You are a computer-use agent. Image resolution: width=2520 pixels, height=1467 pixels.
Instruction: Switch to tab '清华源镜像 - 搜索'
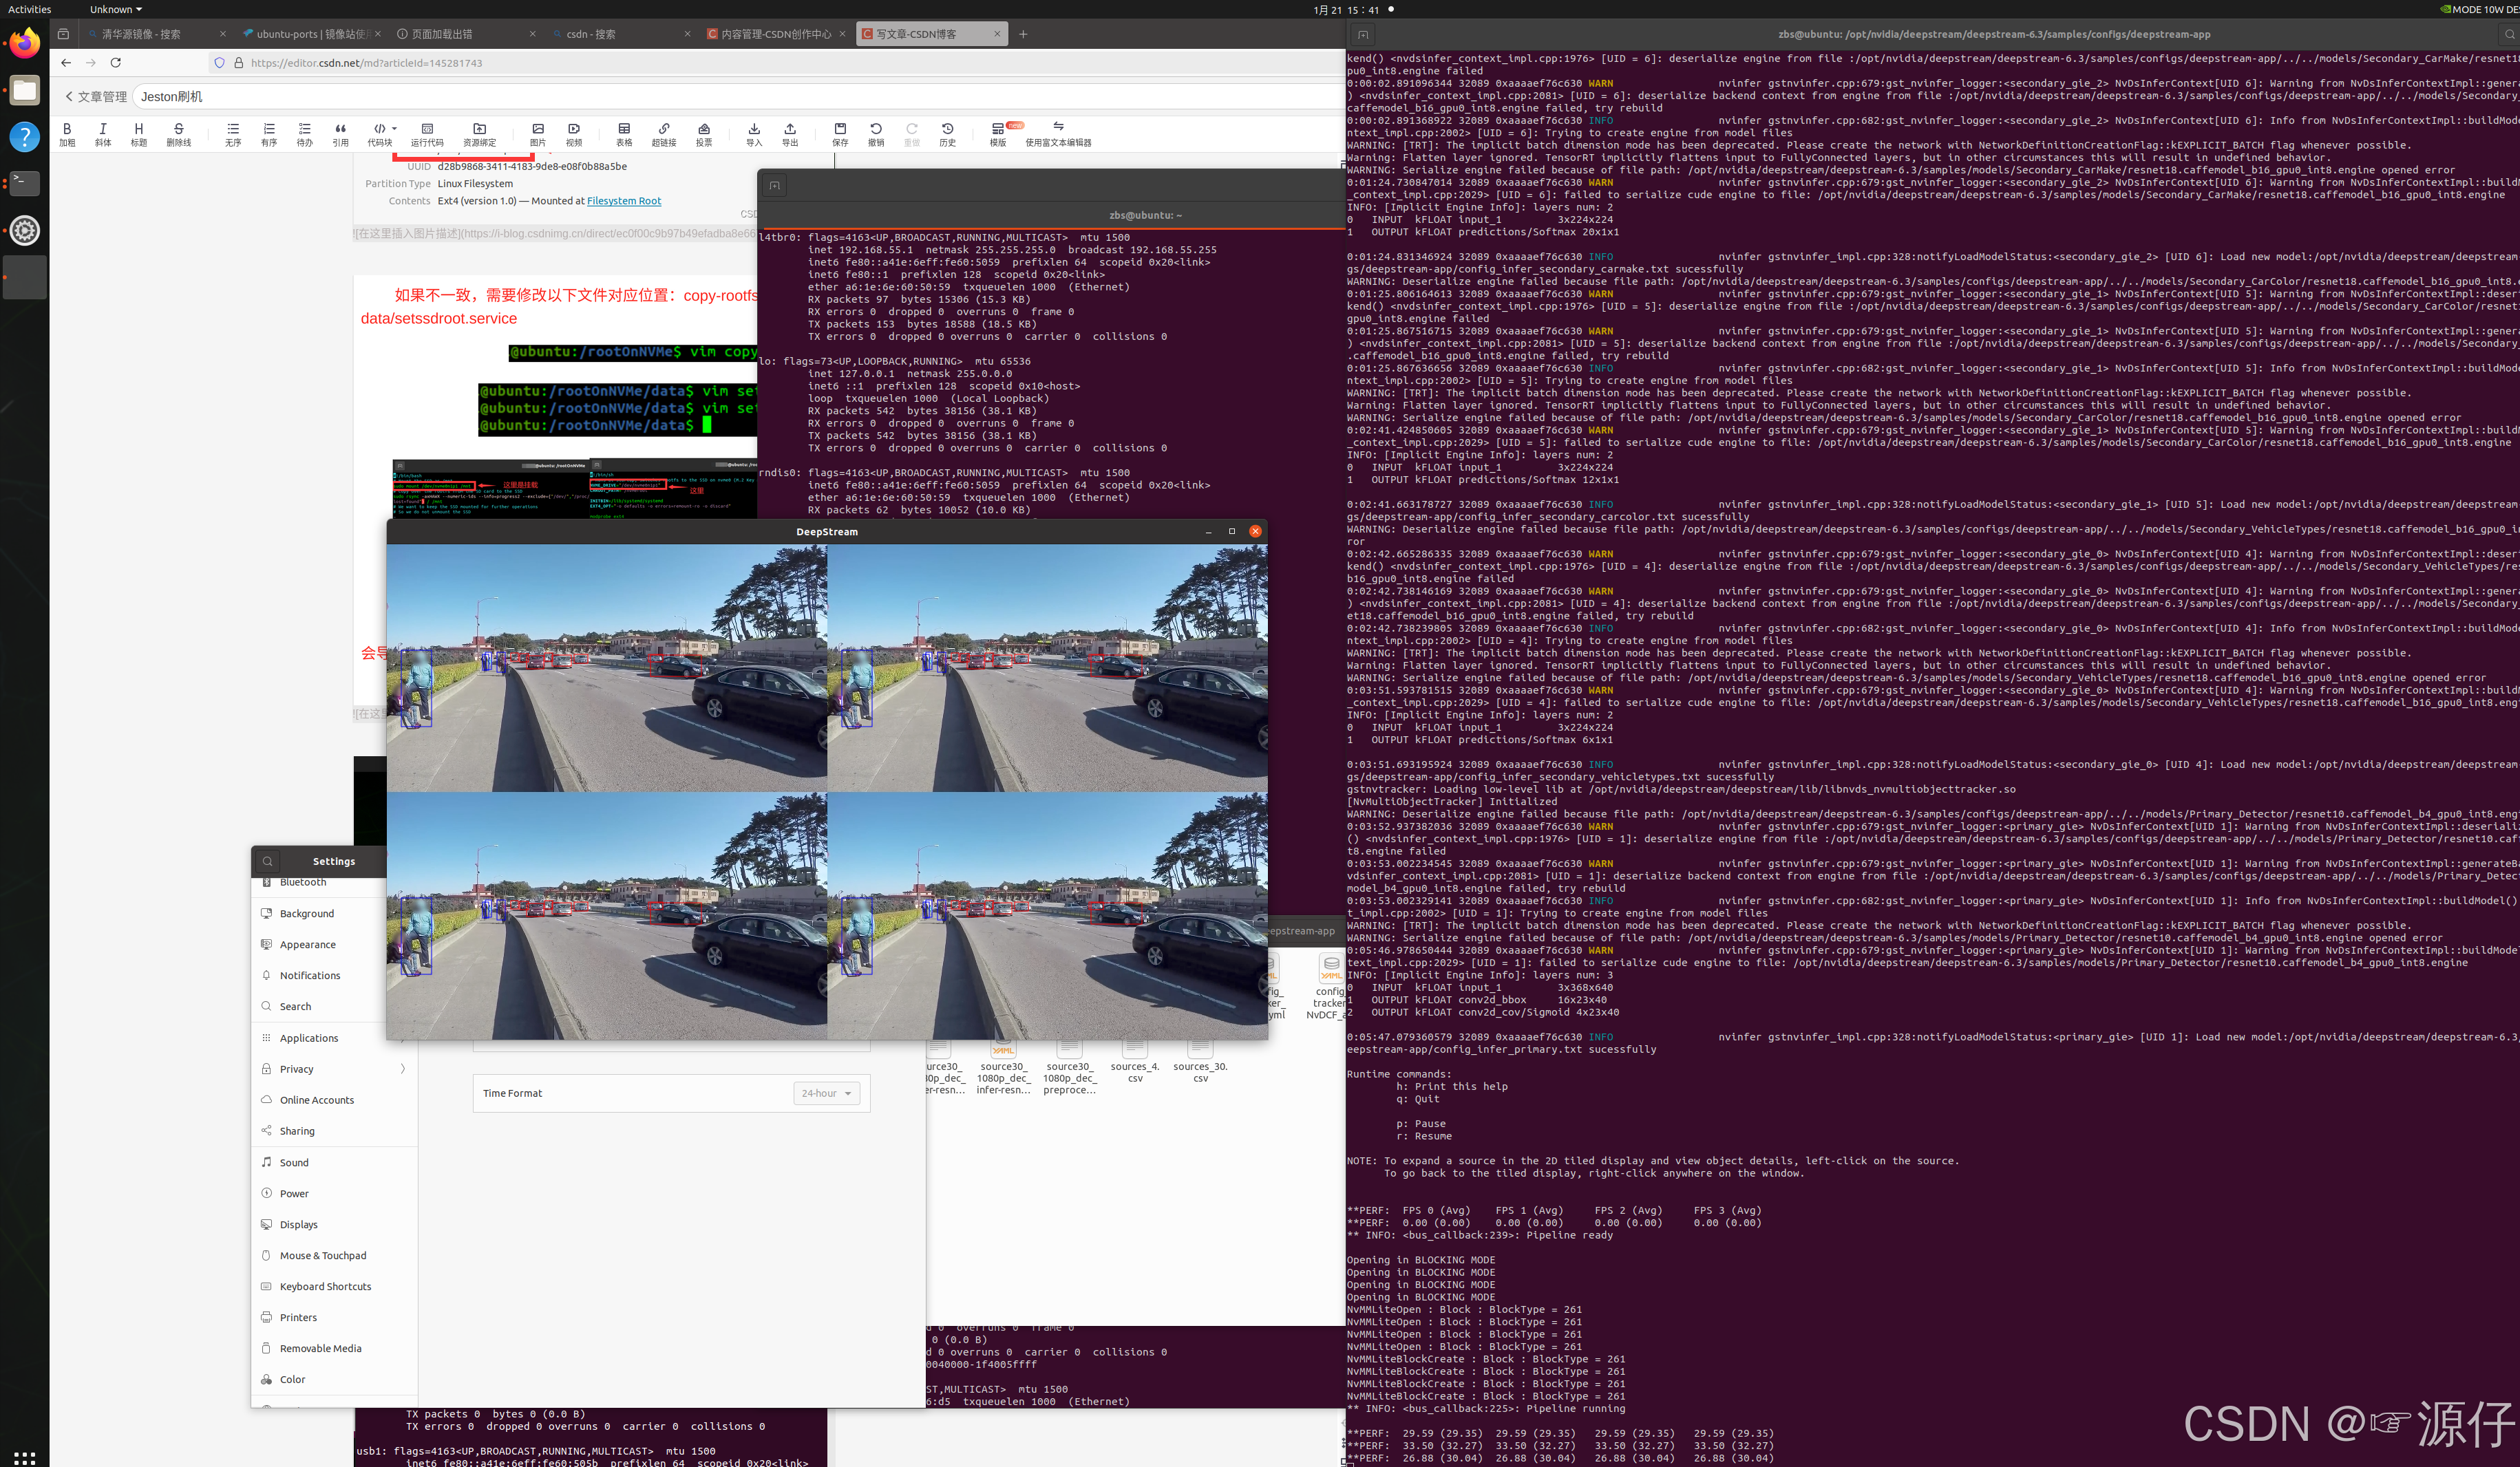(155, 34)
